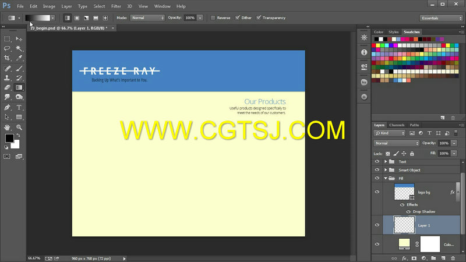This screenshot has width=466, height=262.
Task: Open the Window menu
Action: click(x=163, y=6)
